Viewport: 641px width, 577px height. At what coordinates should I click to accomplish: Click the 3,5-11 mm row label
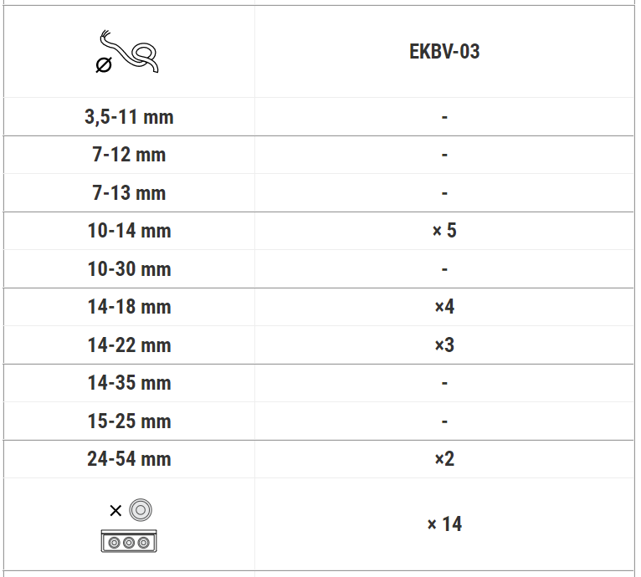click(x=129, y=117)
